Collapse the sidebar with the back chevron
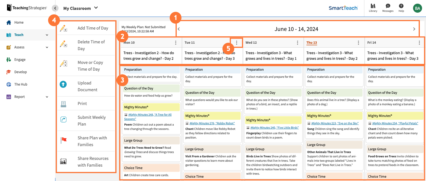The width and height of the screenshot is (426, 181). tap(55, 8)
